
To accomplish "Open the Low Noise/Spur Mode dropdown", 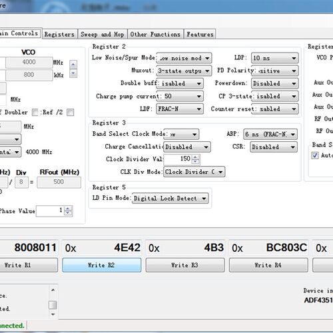I will (184, 58).
